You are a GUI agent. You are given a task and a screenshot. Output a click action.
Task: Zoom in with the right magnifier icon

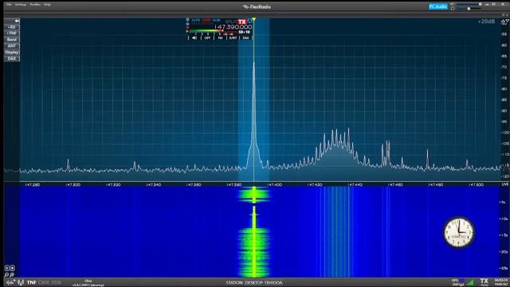(12, 275)
